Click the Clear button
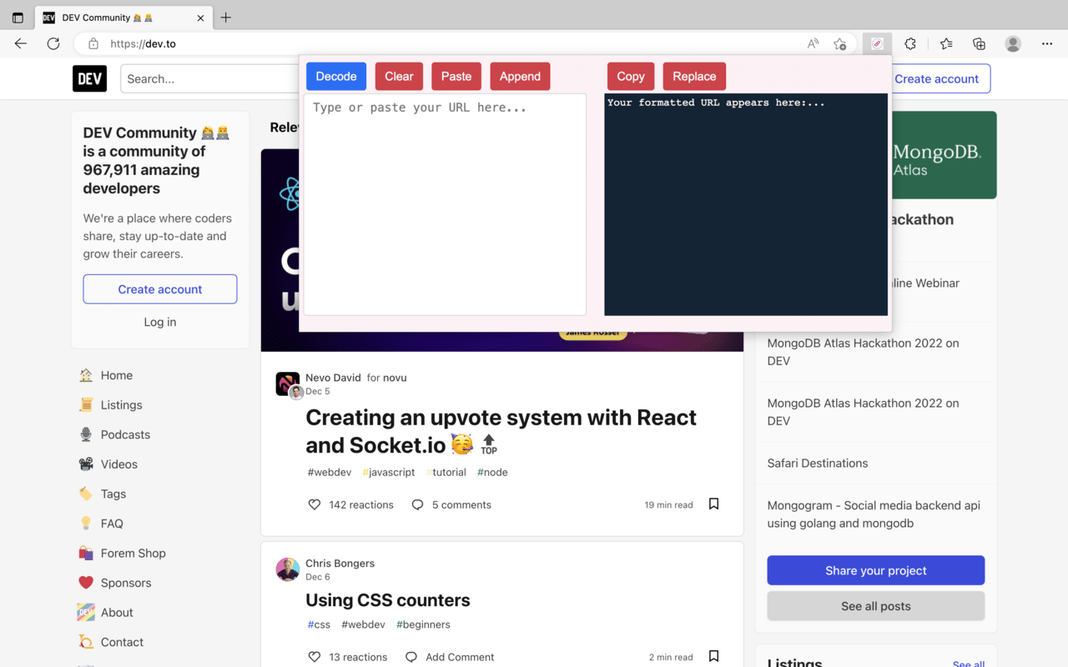 pyautogui.click(x=399, y=76)
